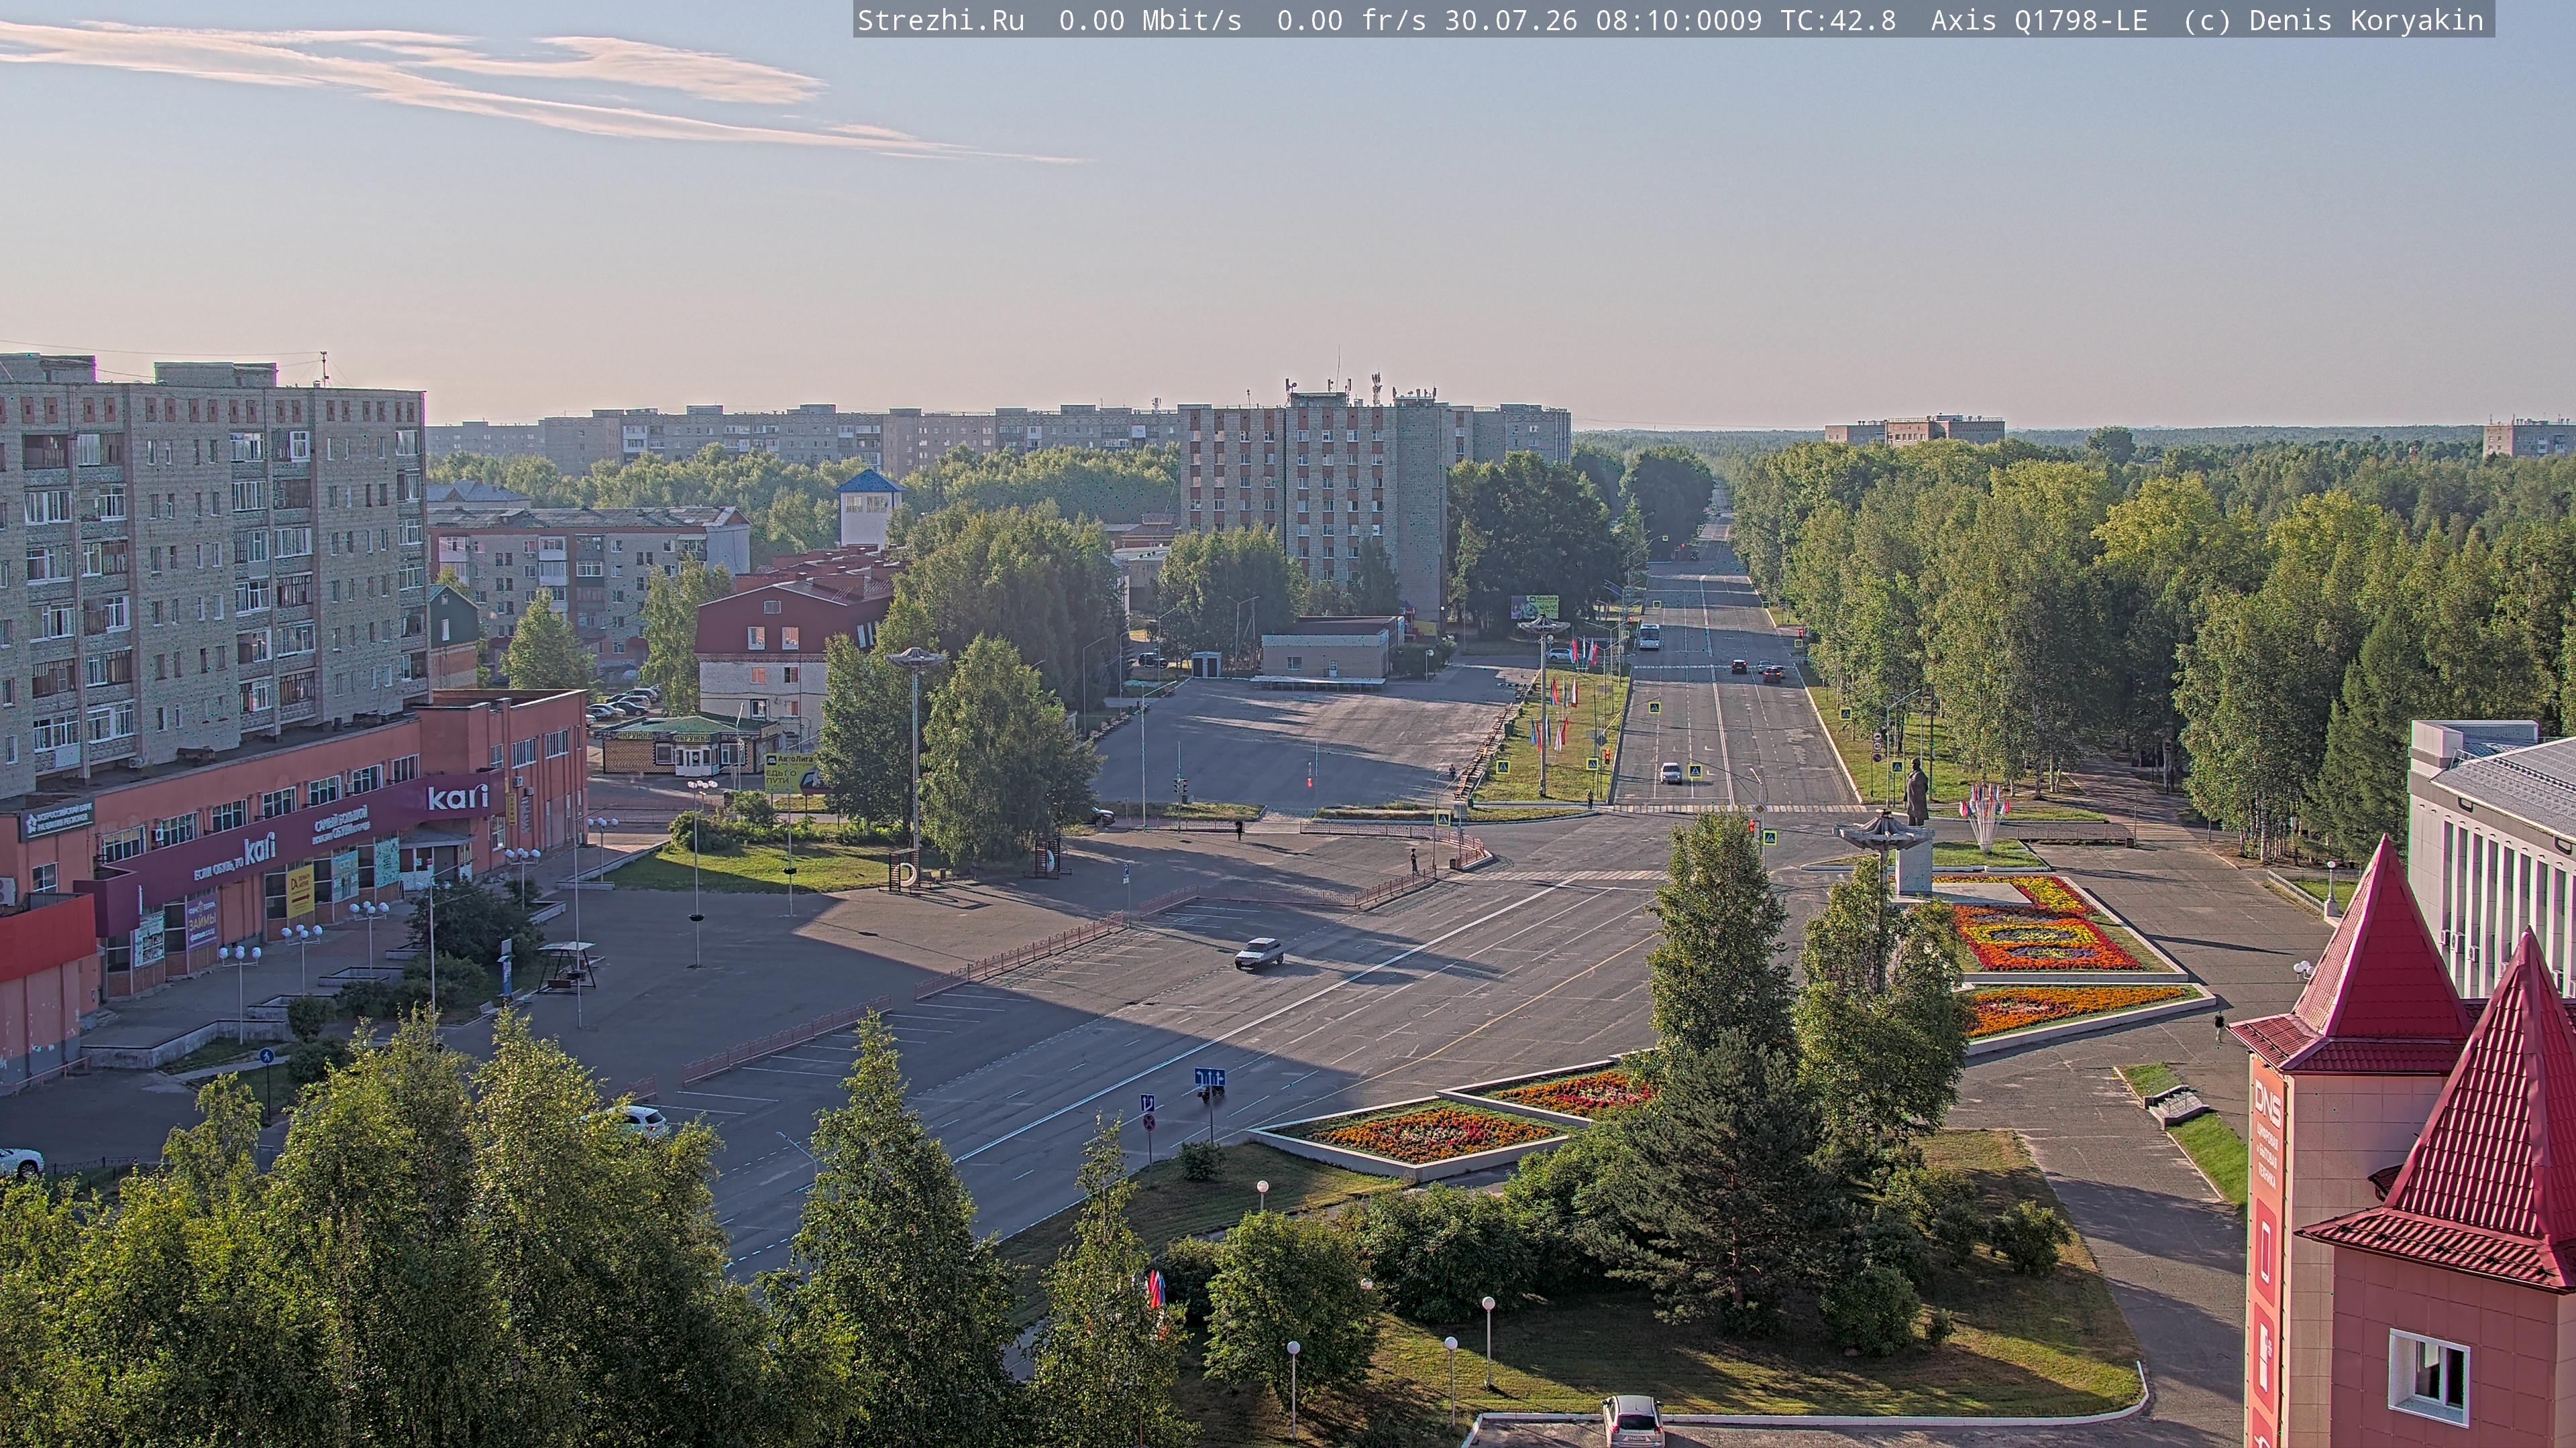
Task: Click the "TC:42.8" temperature value
Action: 1838,21
